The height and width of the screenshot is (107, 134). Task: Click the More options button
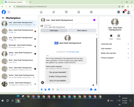82,30
